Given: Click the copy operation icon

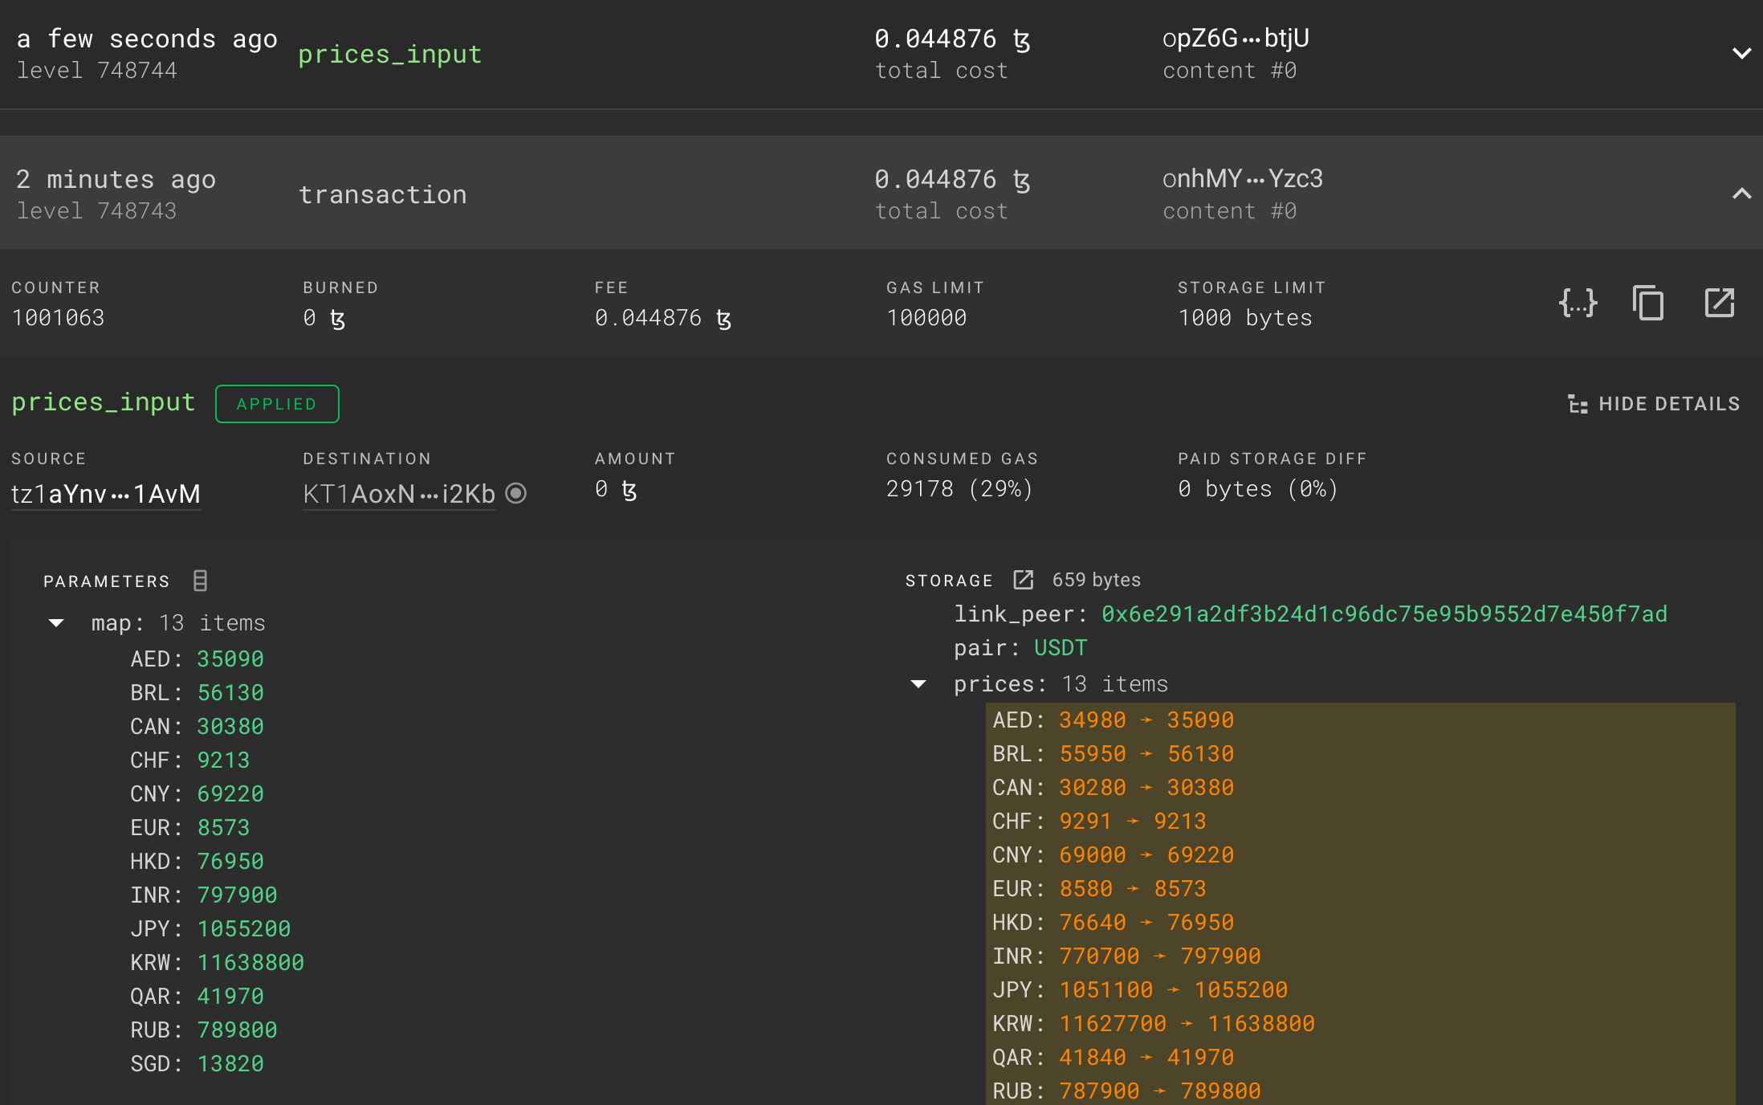Looking at the screenshot, I should click(1648, 304).
